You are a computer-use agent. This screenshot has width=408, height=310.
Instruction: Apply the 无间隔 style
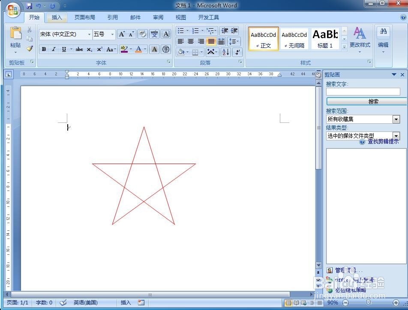pyautogui.click(x=294, y=39)
